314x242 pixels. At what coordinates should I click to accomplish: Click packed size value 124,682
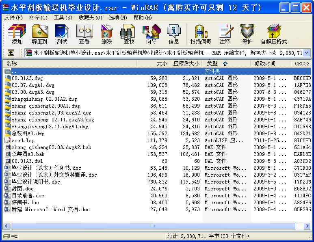(x=190, y=133)
